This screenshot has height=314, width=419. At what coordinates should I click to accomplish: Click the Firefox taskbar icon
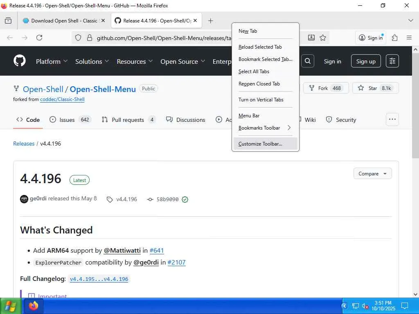[x=34, y=306]
